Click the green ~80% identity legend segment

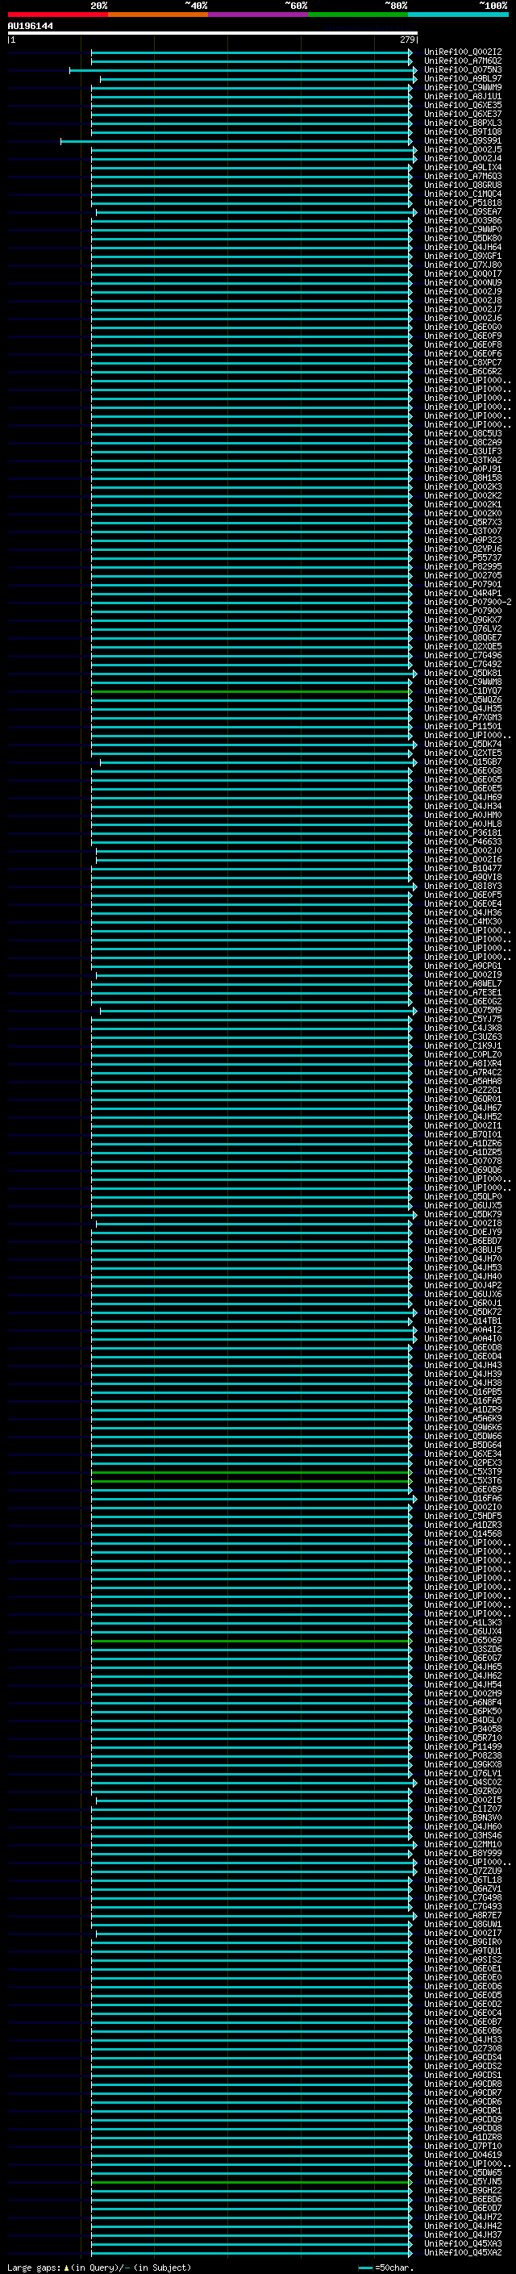coord(358,15)
